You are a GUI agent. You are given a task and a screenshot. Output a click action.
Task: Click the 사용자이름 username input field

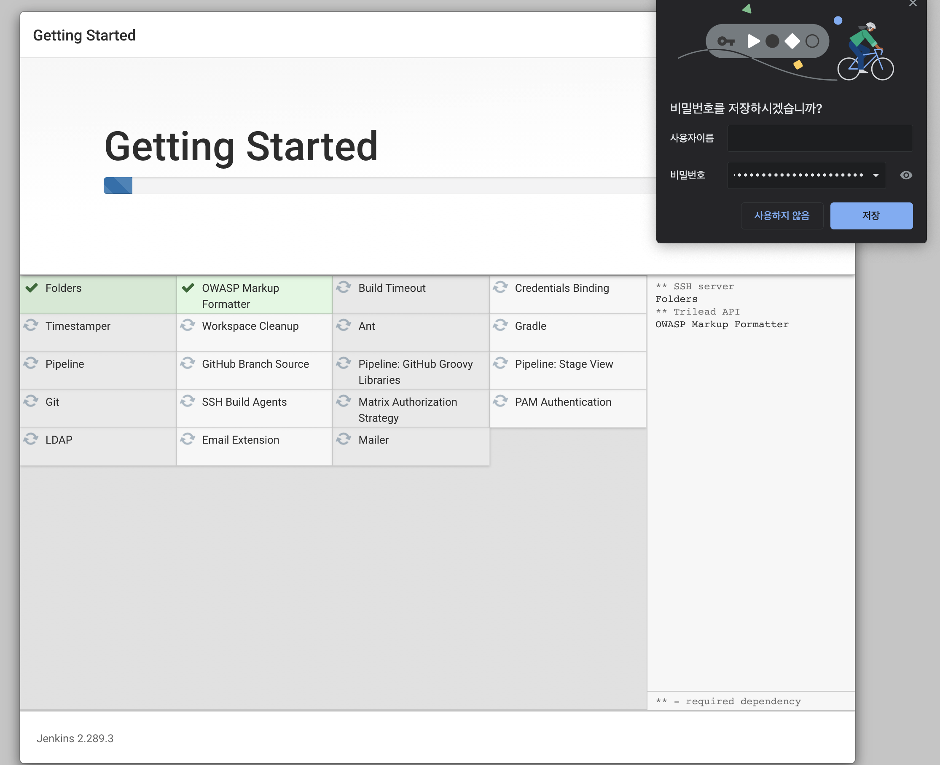point(819,138)
